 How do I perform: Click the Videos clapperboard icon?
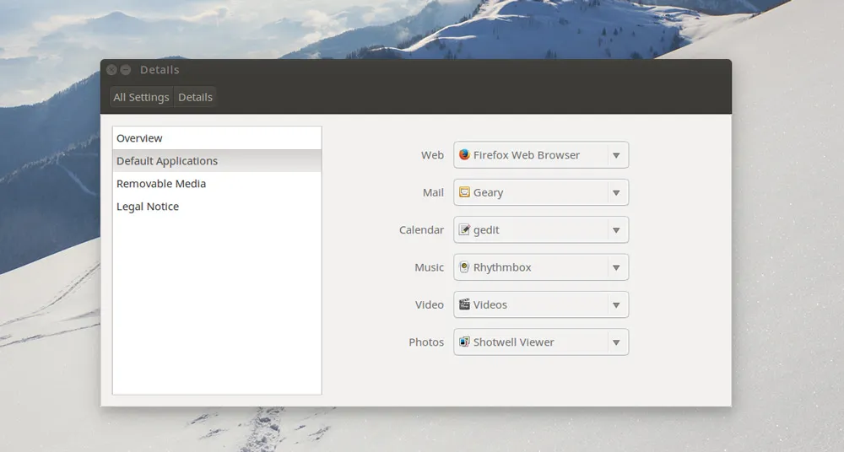464,304
